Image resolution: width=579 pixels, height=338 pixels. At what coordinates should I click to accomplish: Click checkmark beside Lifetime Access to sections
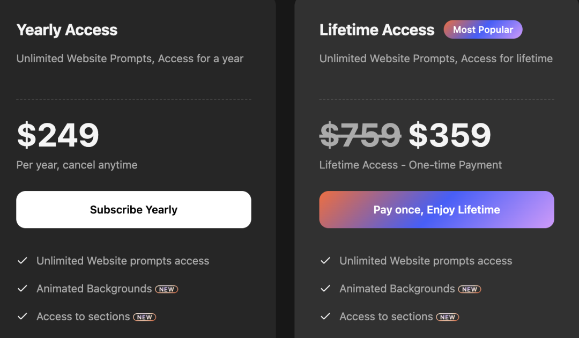click(325, 317)
